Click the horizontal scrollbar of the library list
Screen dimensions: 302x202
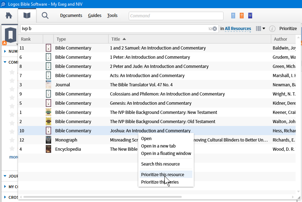pos(103,197)
